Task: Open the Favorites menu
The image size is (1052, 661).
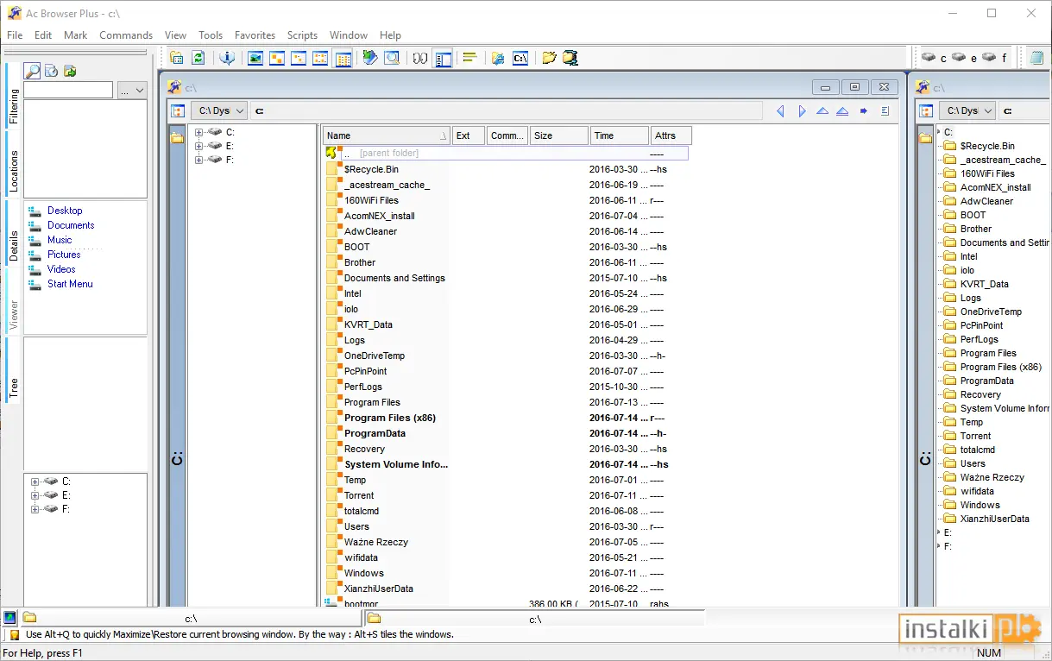Action: point(255,35)
